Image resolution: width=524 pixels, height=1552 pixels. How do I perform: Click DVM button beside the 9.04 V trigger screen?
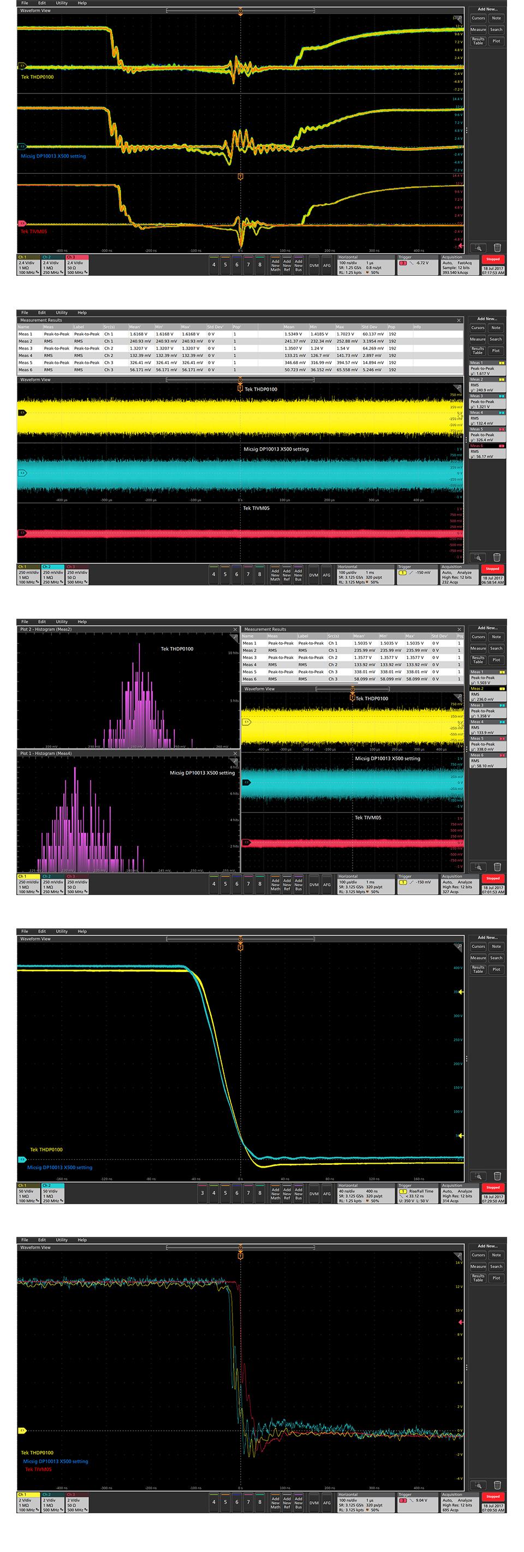coord(314,1503)
